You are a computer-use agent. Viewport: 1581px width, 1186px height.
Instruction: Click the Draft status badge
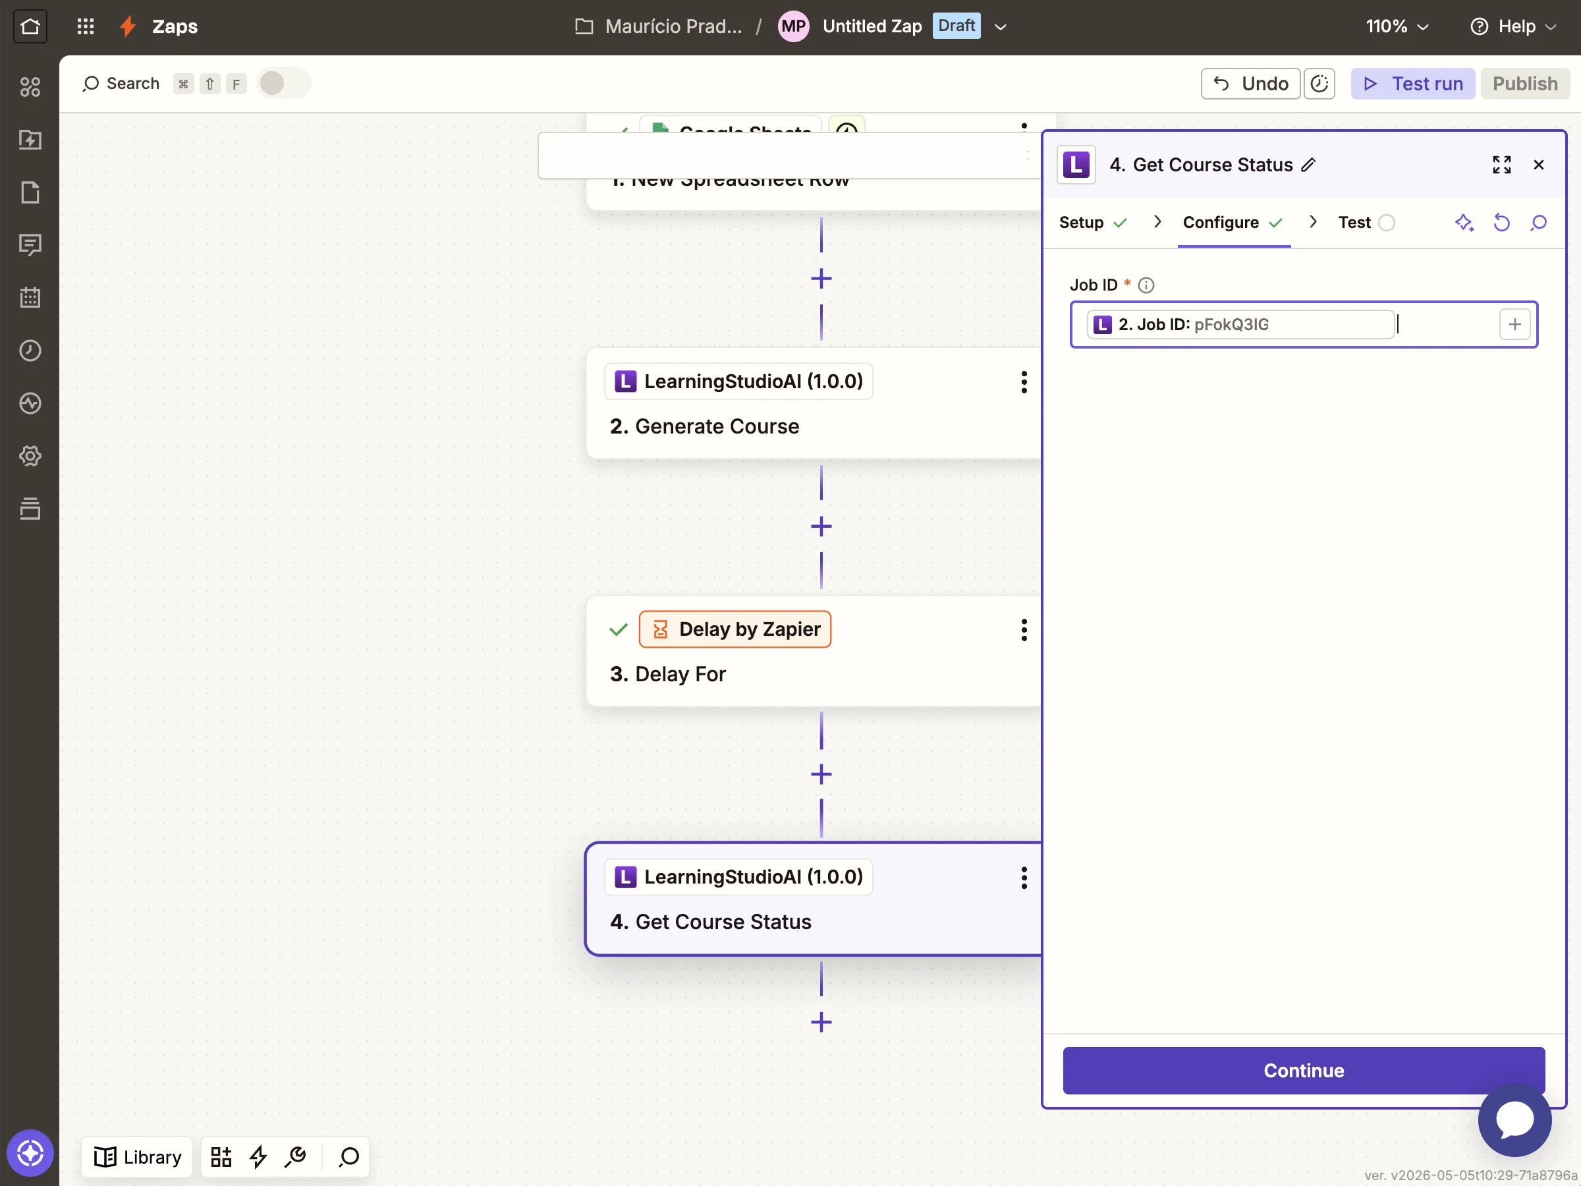pos(957,26)
